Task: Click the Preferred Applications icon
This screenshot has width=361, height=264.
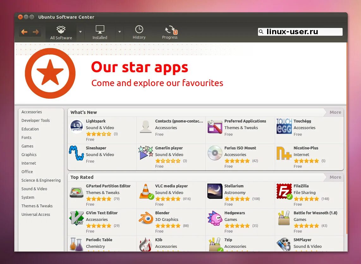Action: click(215, 127)
